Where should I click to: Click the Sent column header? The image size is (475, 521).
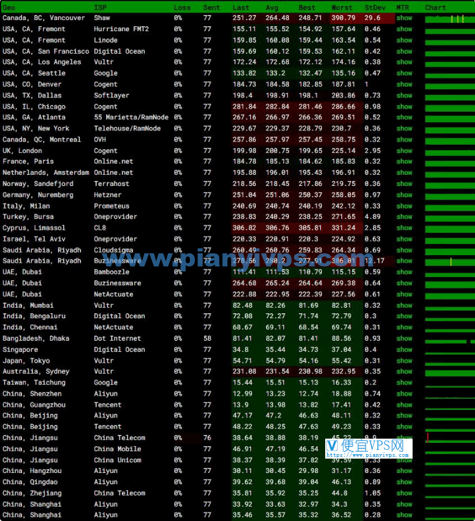(x=212, y=7)
